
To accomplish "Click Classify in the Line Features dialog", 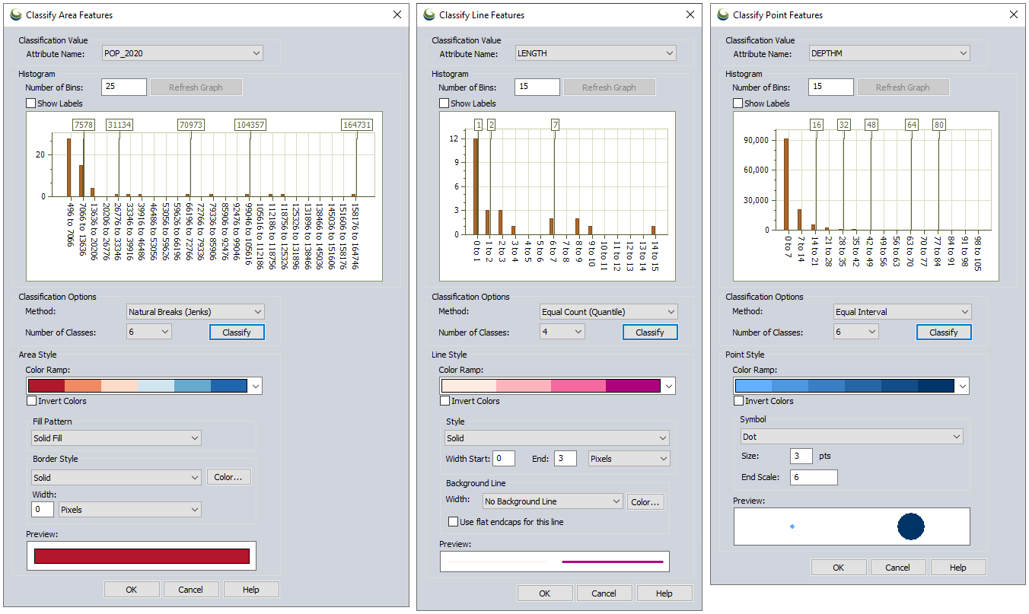I will (x=650, y=332).
